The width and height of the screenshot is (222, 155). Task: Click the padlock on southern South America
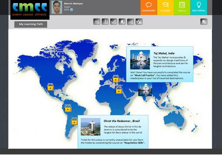point(74,121)
